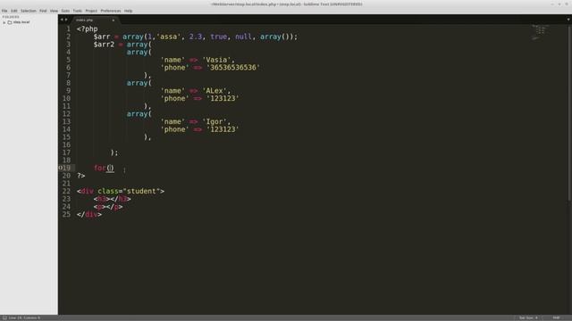Click the step.local folder icon
This screenshot has height=321, width=572.
(x=10, y=22)
